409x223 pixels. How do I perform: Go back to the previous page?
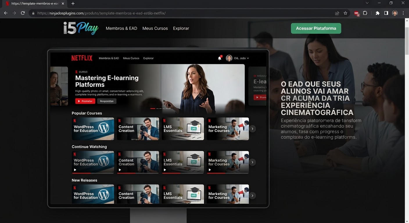click(6, 13)
